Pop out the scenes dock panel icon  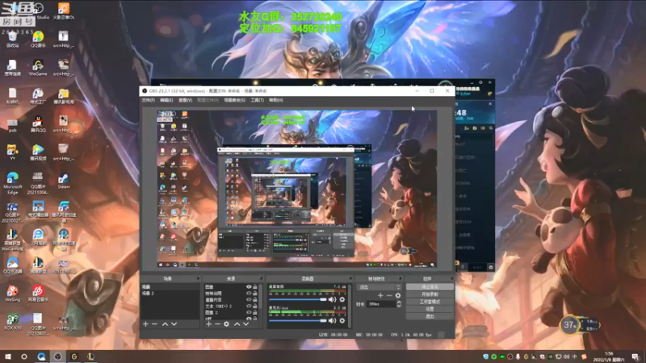click(x=198, y=278)
